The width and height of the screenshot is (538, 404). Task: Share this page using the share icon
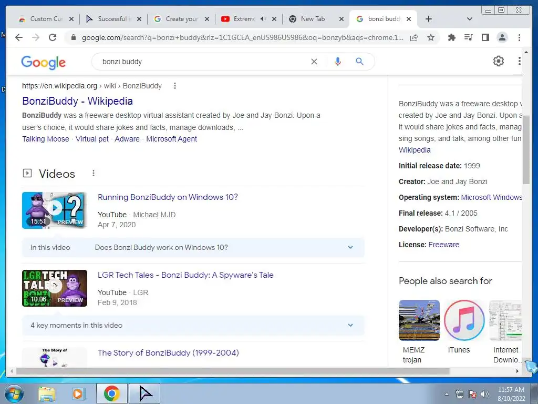(x=414, y=37)
